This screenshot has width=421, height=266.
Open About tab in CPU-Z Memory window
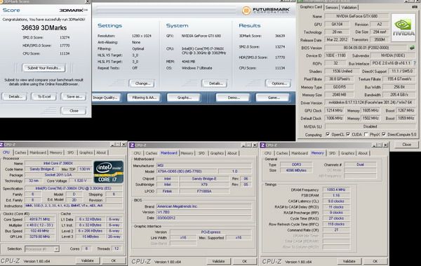pos(363,153)
